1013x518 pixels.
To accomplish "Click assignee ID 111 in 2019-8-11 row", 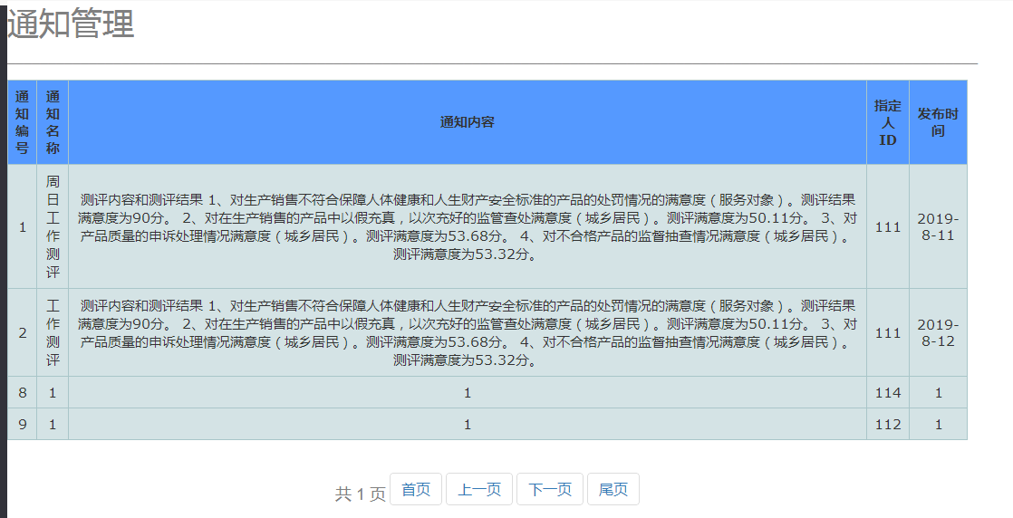I will point(888,226).
